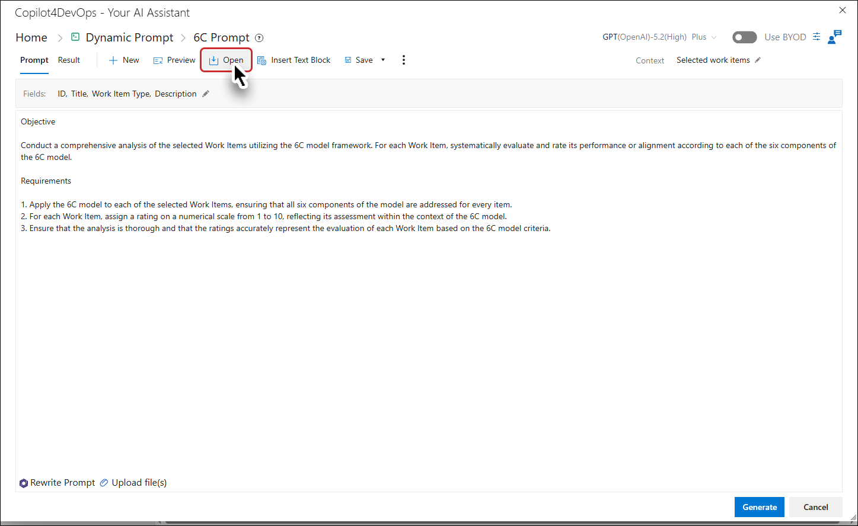This screenshot has width=858, height=526.
Task: Click the Dynamic Prompt breadcrumb icon
Action: (x=75, y=37)
